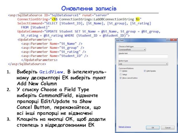The width and height of the screenshot is (178, 133).
Task: Click inside the Header text field
Action: pyautogui.click(x=143, y=57)
